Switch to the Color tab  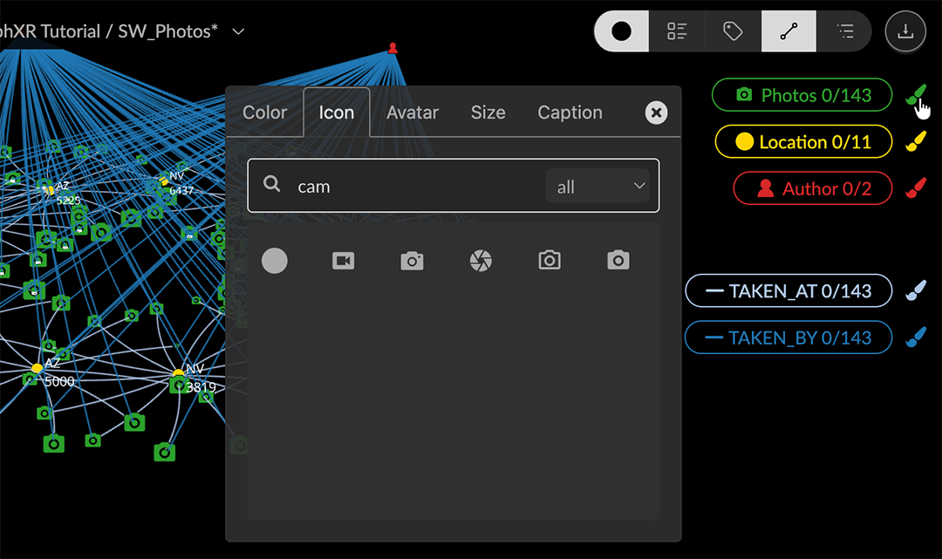264,112
